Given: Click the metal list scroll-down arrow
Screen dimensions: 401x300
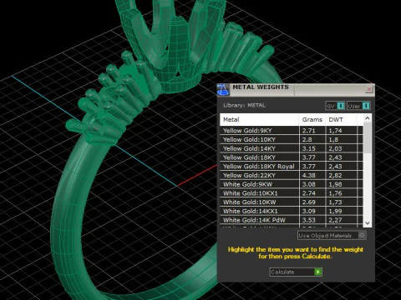Looking at the screenshot, I should (x=368, y=223).
